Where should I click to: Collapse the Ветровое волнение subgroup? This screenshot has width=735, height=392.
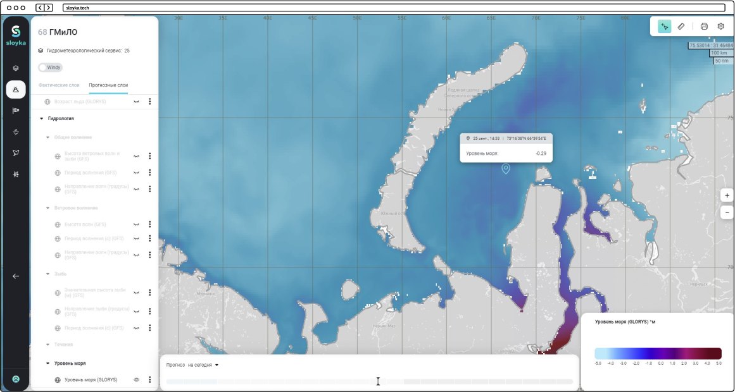click(x=47, y=208)
